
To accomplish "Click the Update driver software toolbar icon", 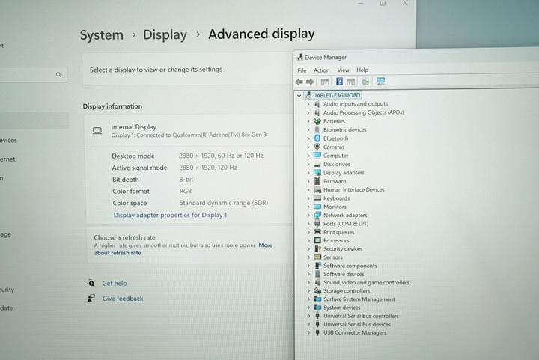I will 365,82.
